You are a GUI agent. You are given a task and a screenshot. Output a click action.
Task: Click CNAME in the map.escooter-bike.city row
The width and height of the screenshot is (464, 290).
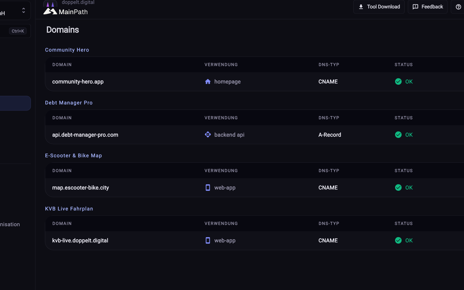pos(328,188)
